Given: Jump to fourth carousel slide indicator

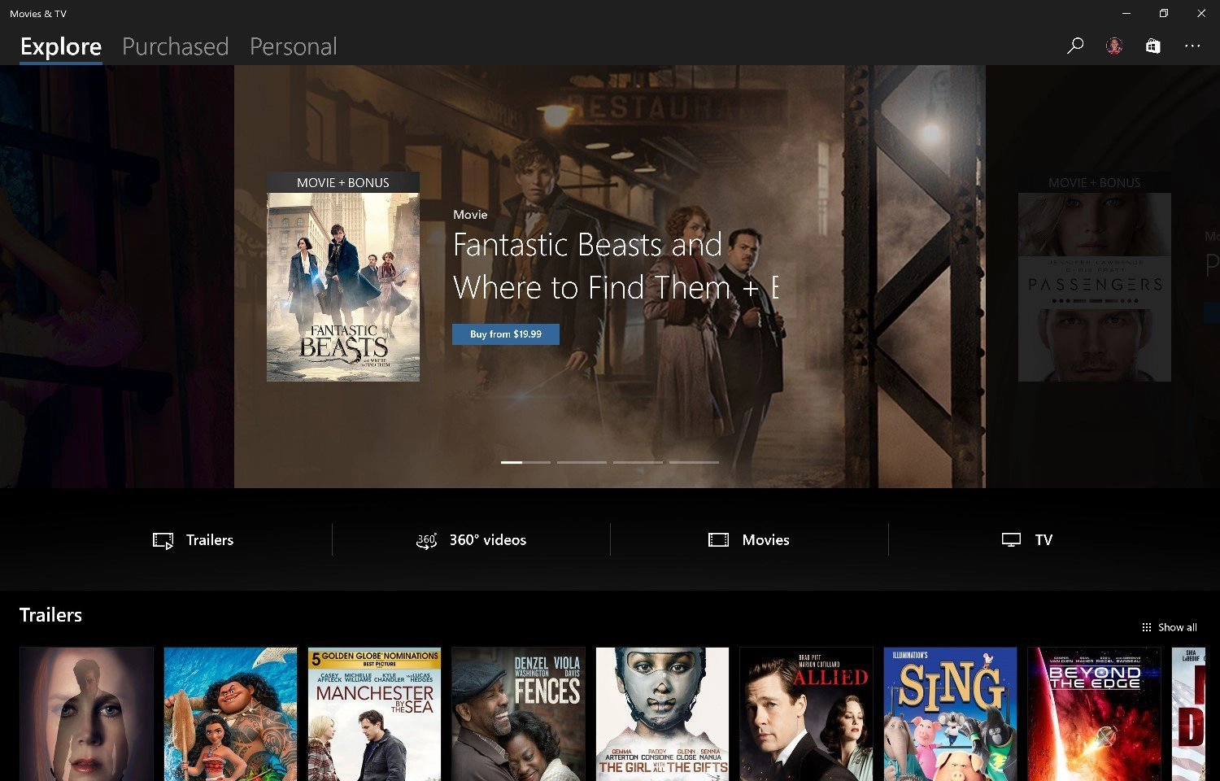Looking at the screenshot, I should point(694,462).
